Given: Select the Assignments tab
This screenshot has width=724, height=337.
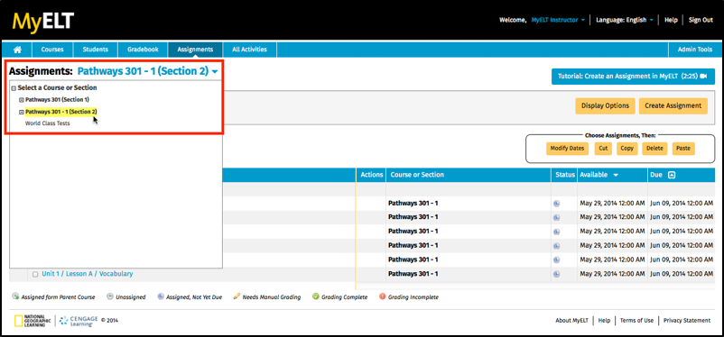Looking at the screenshot, I should 195,50.
